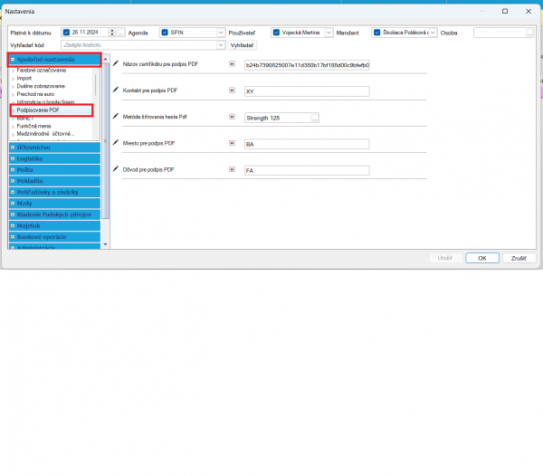This screenshot has width=543, height=476.
Task: Open the Agenda SPIN dropdown
Action: [221, 33]
